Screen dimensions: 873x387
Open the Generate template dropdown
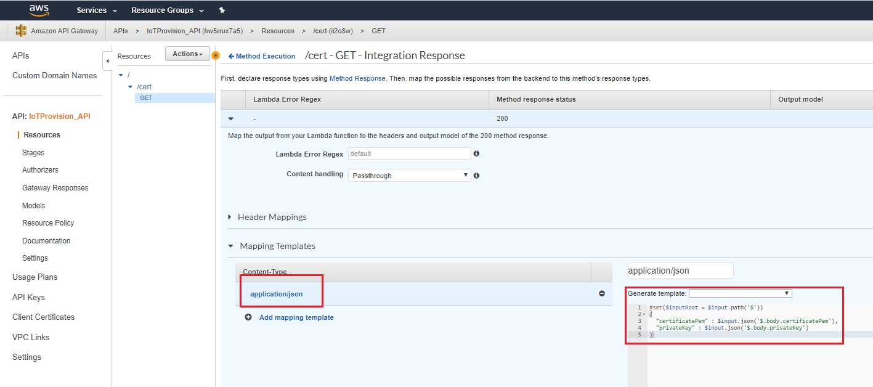click(740, 293)
